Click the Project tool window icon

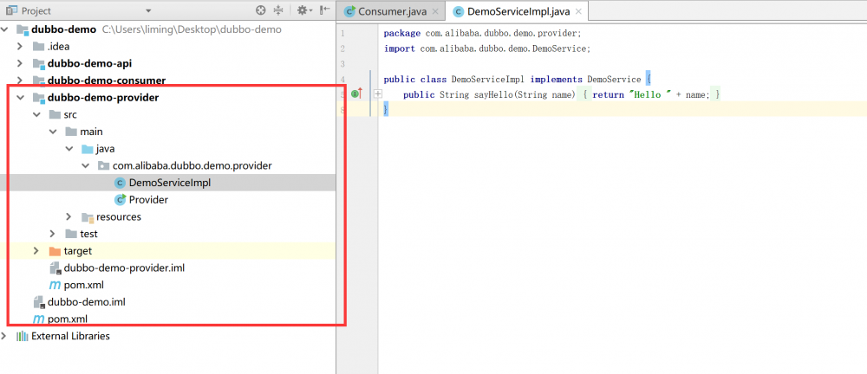point(11,10)
